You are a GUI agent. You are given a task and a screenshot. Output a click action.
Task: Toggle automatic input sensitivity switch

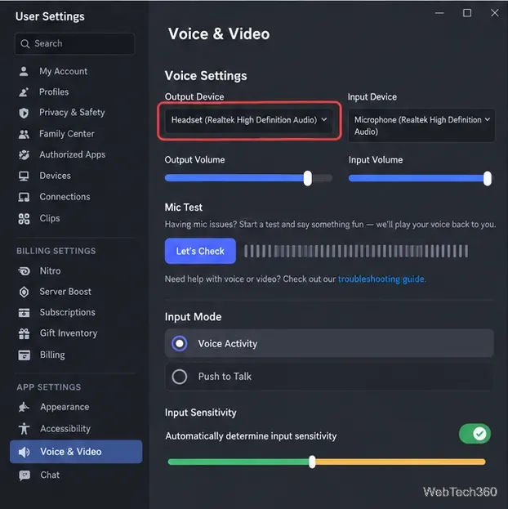click(x=475, y=434)
